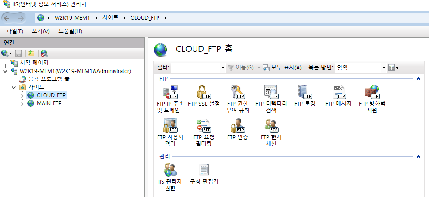Open the FTP SSL 설정 feature
This screenshot has height=197, width=429.
click(204, 96)
